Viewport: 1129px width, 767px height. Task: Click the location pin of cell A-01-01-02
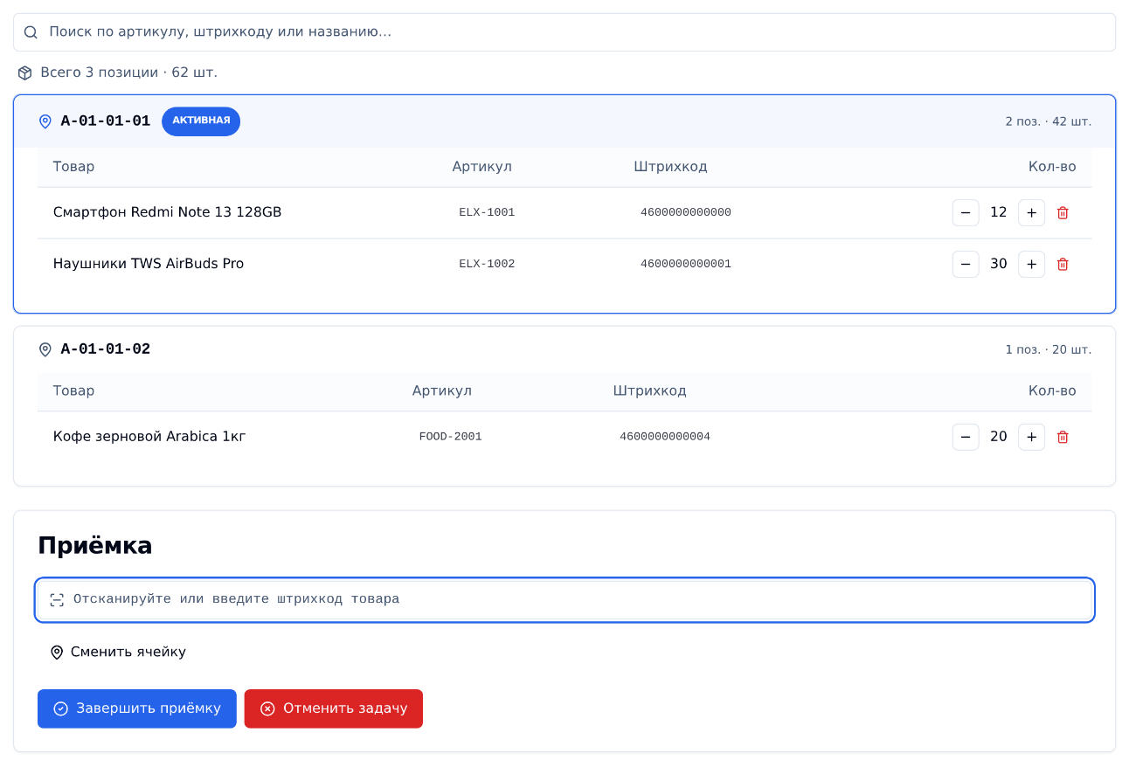point(45,349)
